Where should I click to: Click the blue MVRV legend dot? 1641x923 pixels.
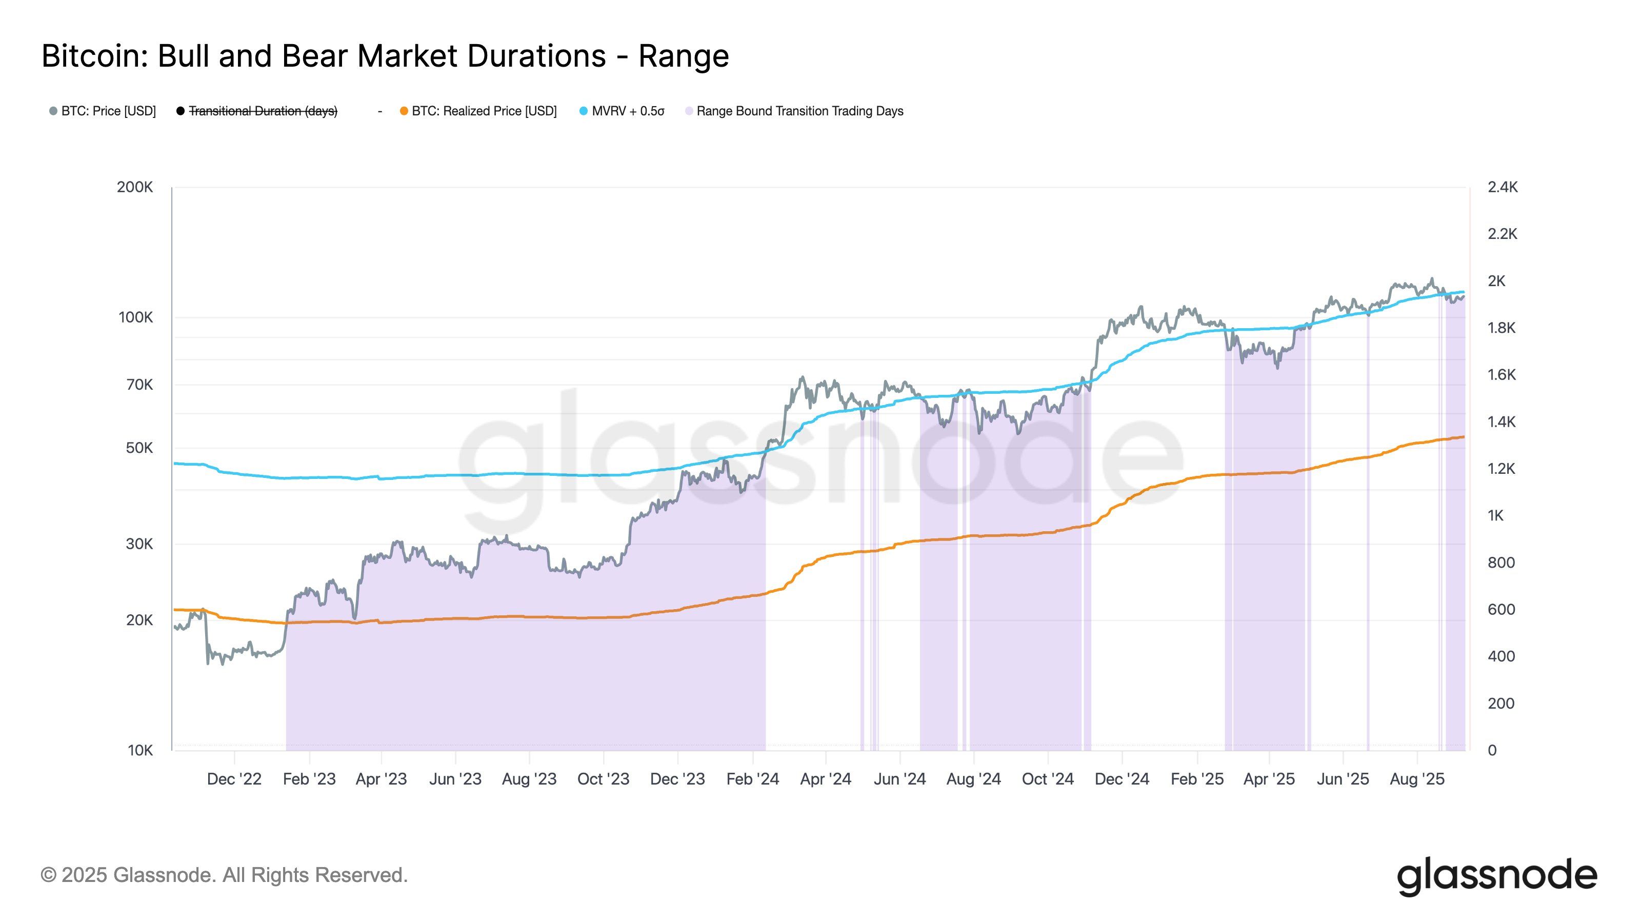tap(584, 111)
